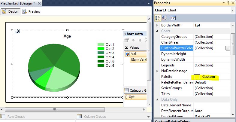The width and height of the screenshot is (236, 122).
Task: Click the Row Groups pane icon
Action: 3,116
